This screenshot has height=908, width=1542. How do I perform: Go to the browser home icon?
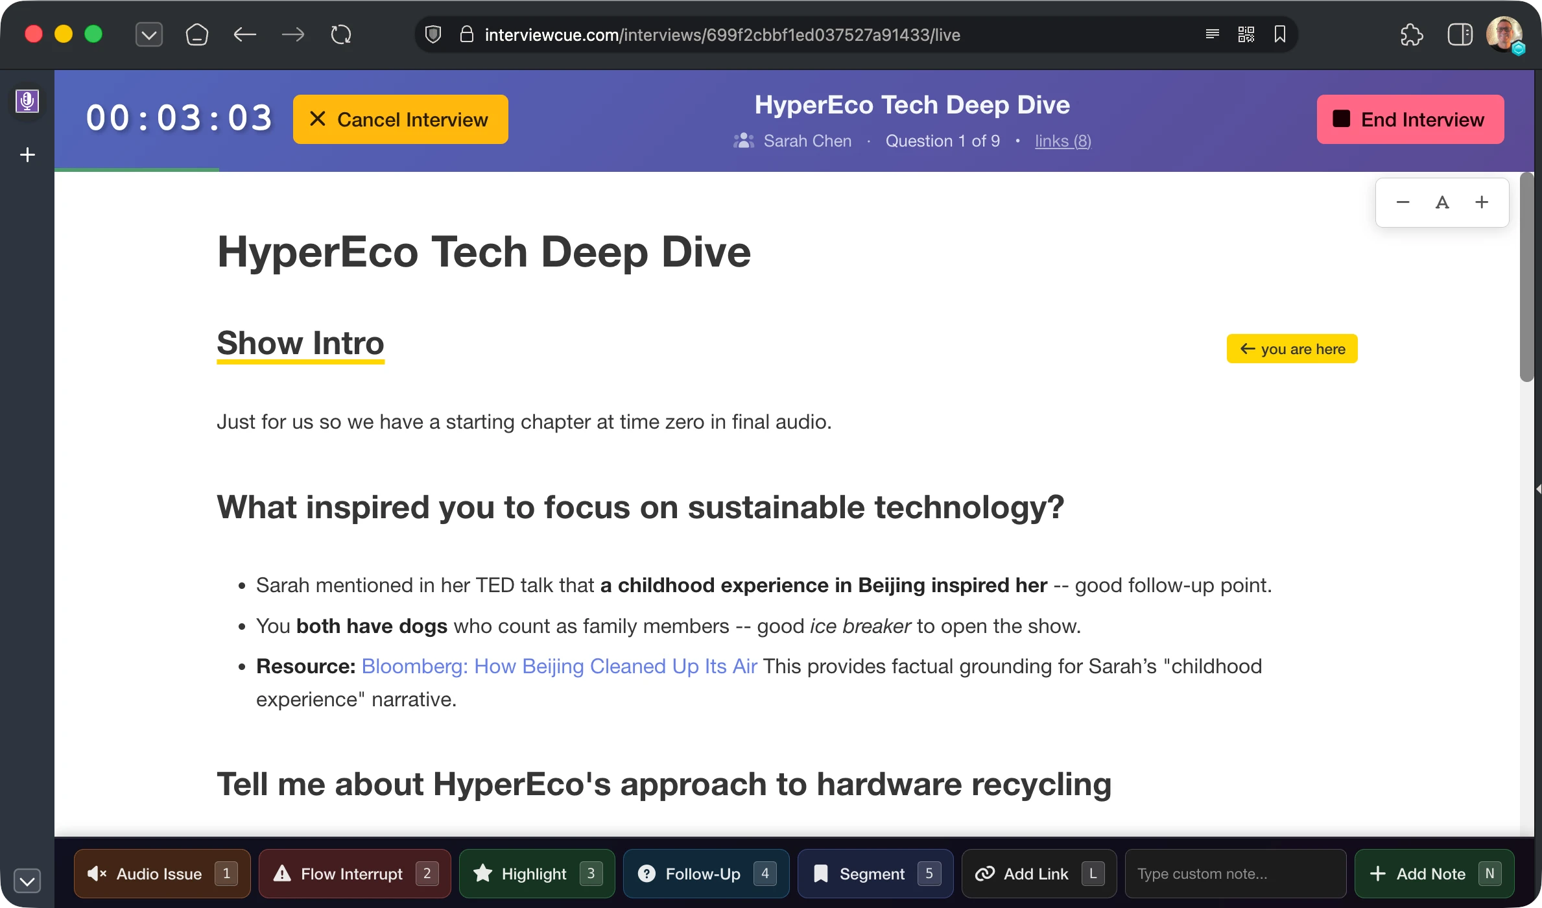click(196, 34)
